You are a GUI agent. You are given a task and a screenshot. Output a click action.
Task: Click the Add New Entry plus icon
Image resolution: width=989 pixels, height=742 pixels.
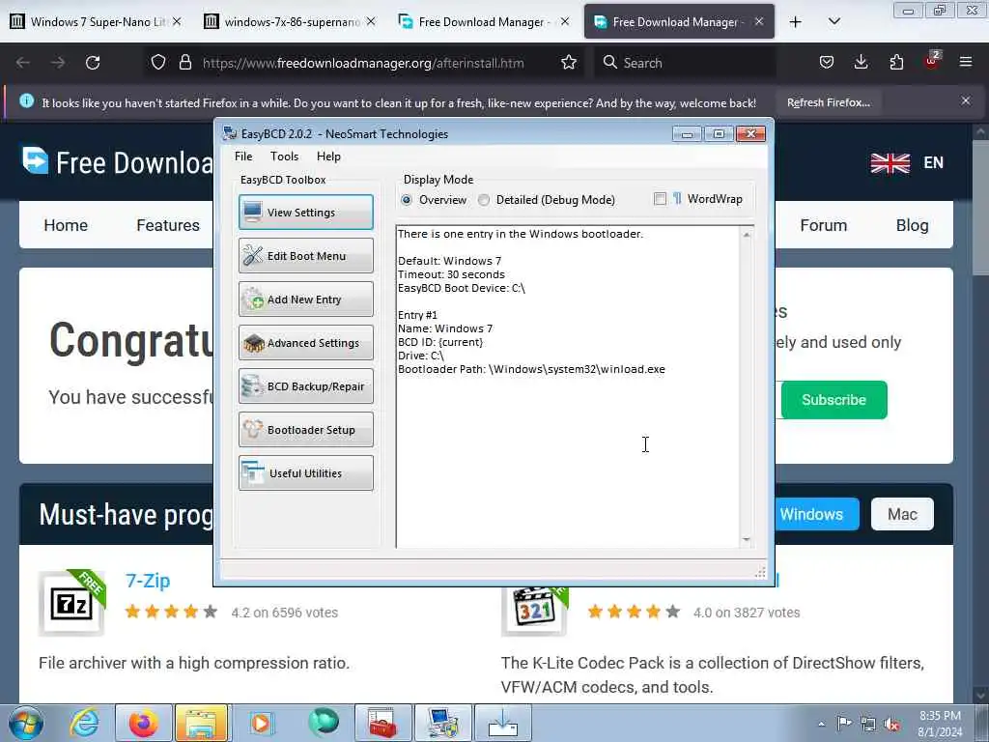click(253, 299)
